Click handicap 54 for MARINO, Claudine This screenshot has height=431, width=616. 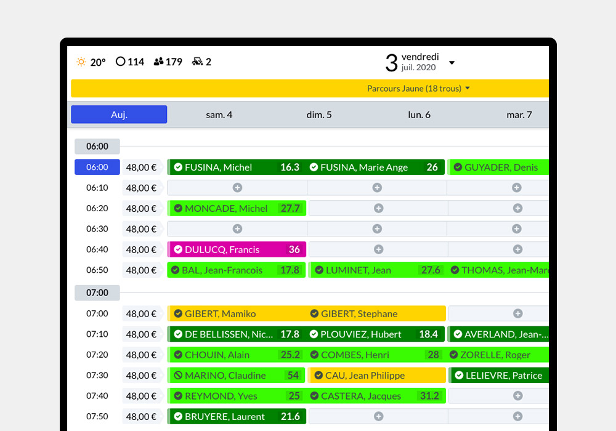pos(293,375)
